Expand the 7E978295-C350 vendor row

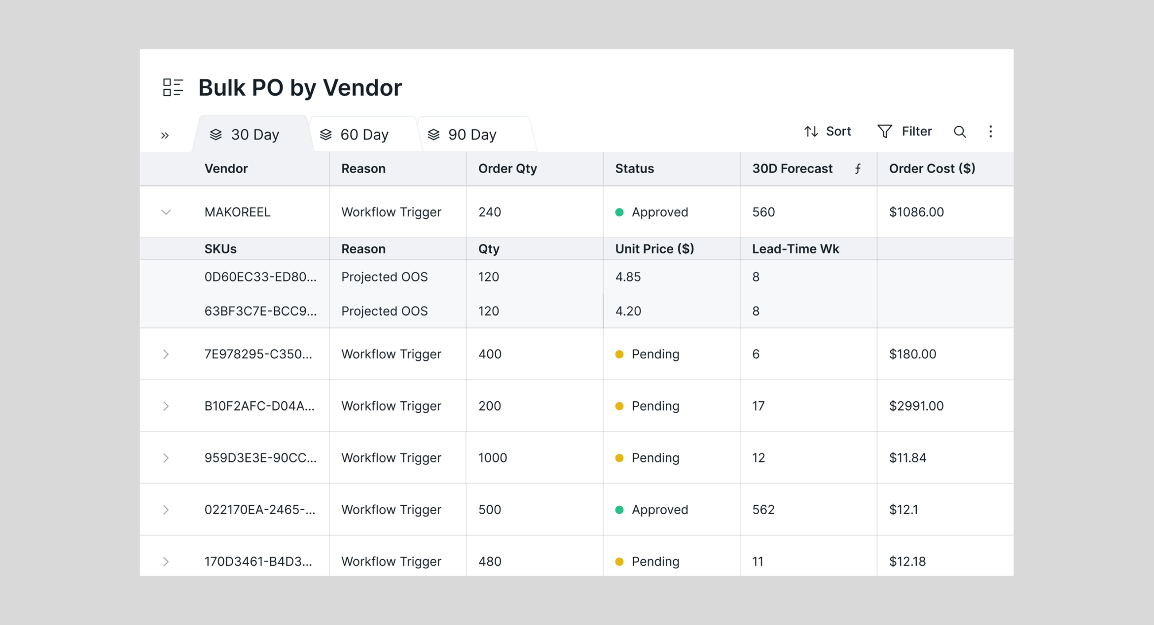(166, 354)
